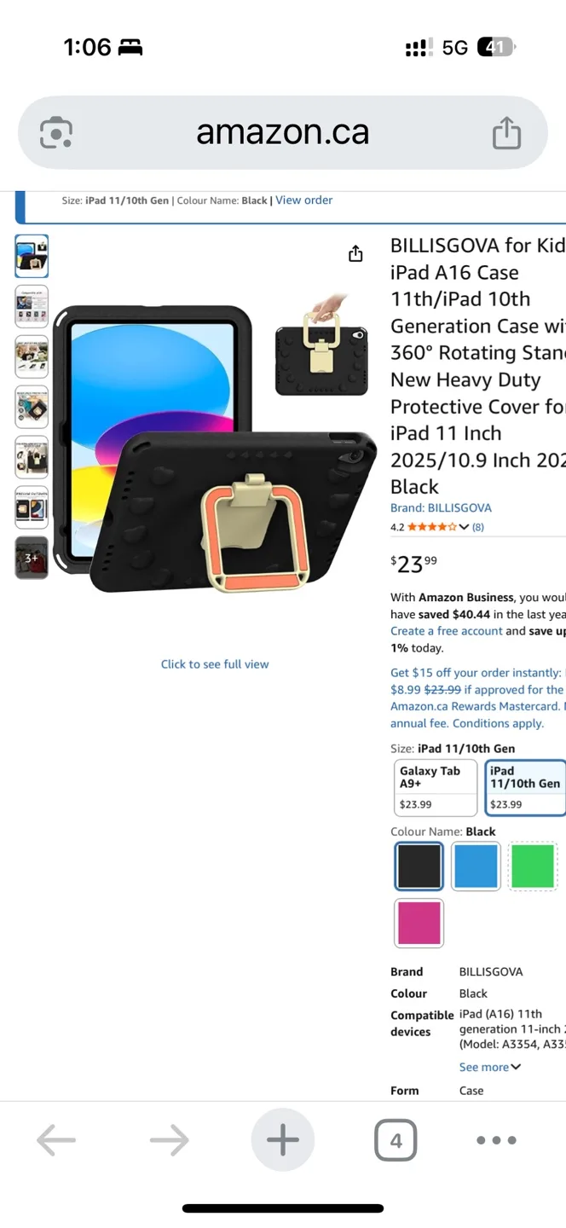Select the Galaxy Tab A9+ size option
The height and width of the screenshot is (1228, 566).
click(435, 788)
